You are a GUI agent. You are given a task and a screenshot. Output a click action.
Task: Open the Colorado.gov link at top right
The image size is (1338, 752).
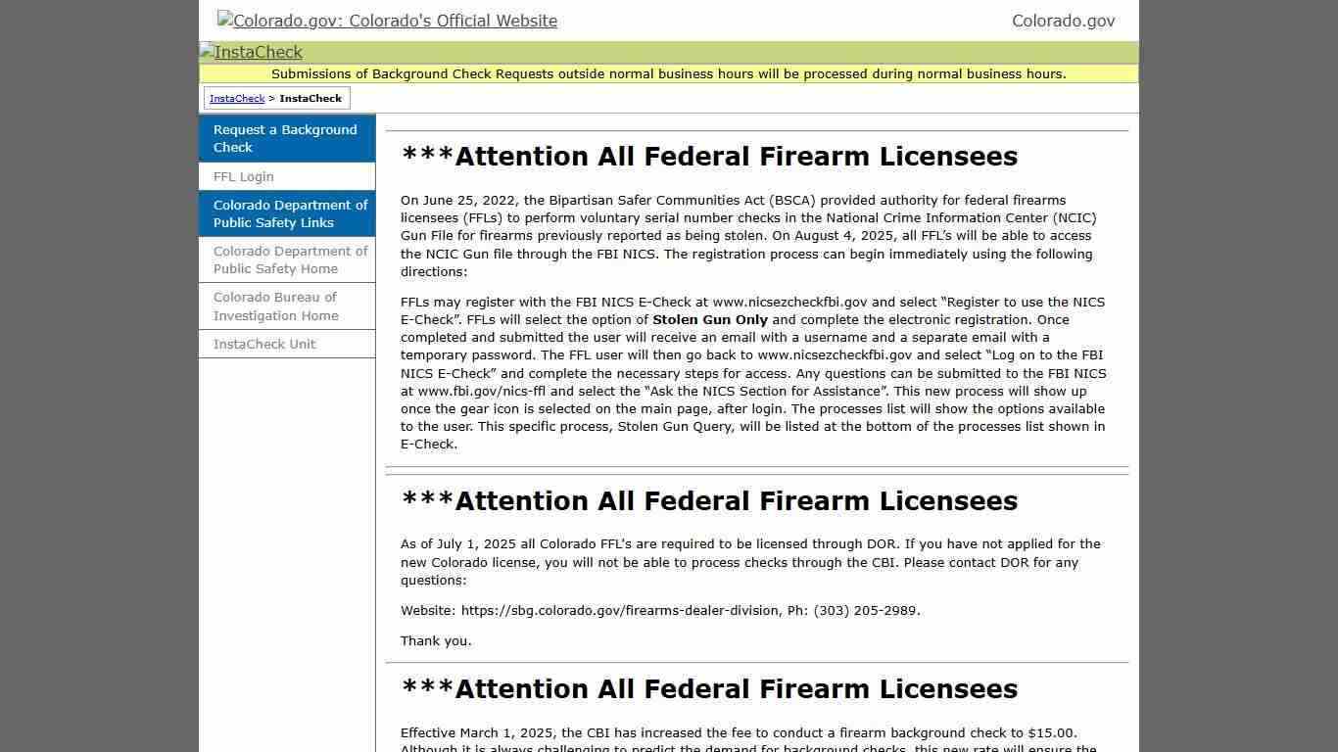tap(1063, 21)
